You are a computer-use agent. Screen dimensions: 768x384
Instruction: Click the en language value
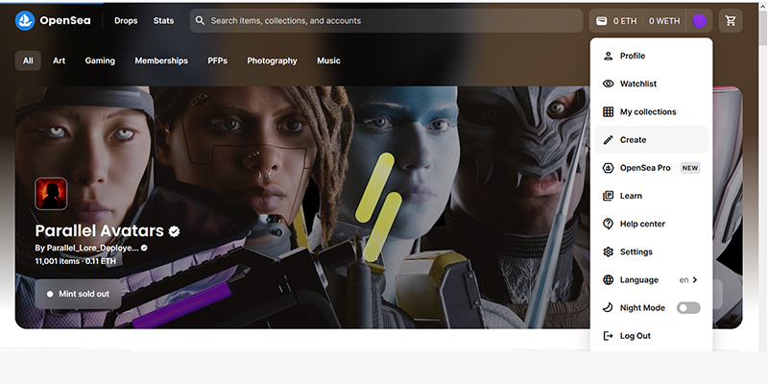click(684, 280)
